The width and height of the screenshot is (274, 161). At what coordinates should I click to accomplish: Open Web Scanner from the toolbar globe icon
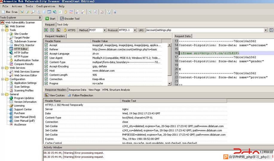pyautogui.click(x=22, y=12)
